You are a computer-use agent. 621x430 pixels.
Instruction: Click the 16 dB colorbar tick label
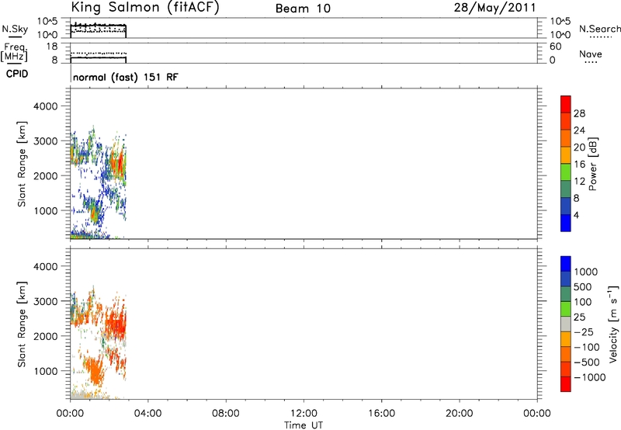click(x=579, y=165)
